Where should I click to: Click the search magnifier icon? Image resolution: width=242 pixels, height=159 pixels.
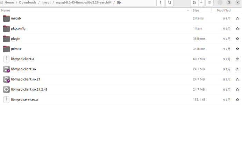point(170,2)
